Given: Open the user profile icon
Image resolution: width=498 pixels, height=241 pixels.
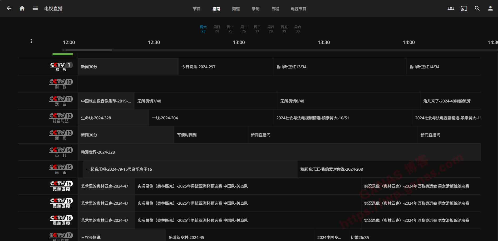Looking at the screenshot, I should (490, 8).
